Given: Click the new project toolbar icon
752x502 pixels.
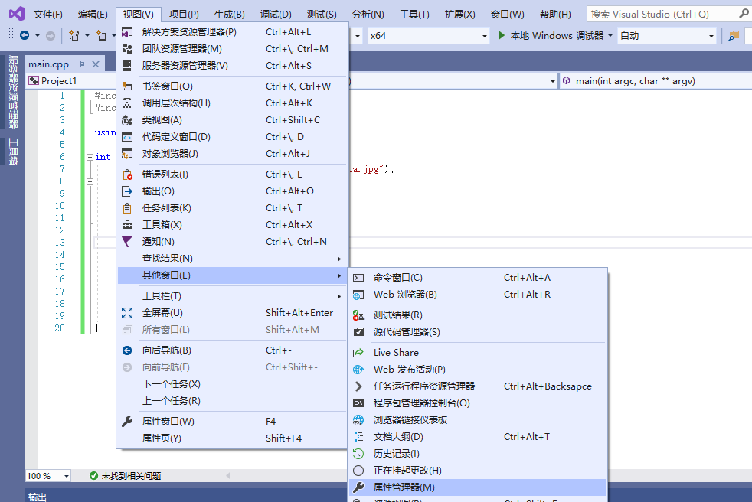Looking at the screenshot, I should (x=74, y=35).
